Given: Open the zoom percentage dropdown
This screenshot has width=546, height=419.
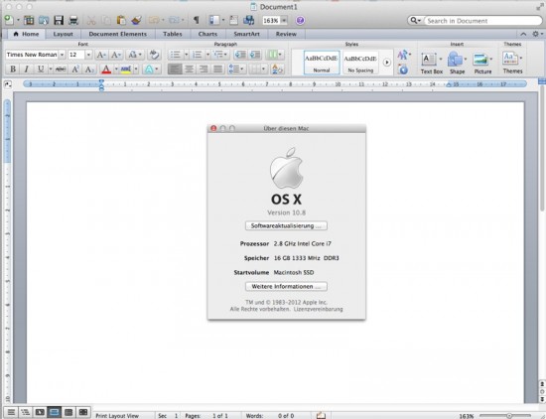Looking at the screenshot, I should 284,21.
